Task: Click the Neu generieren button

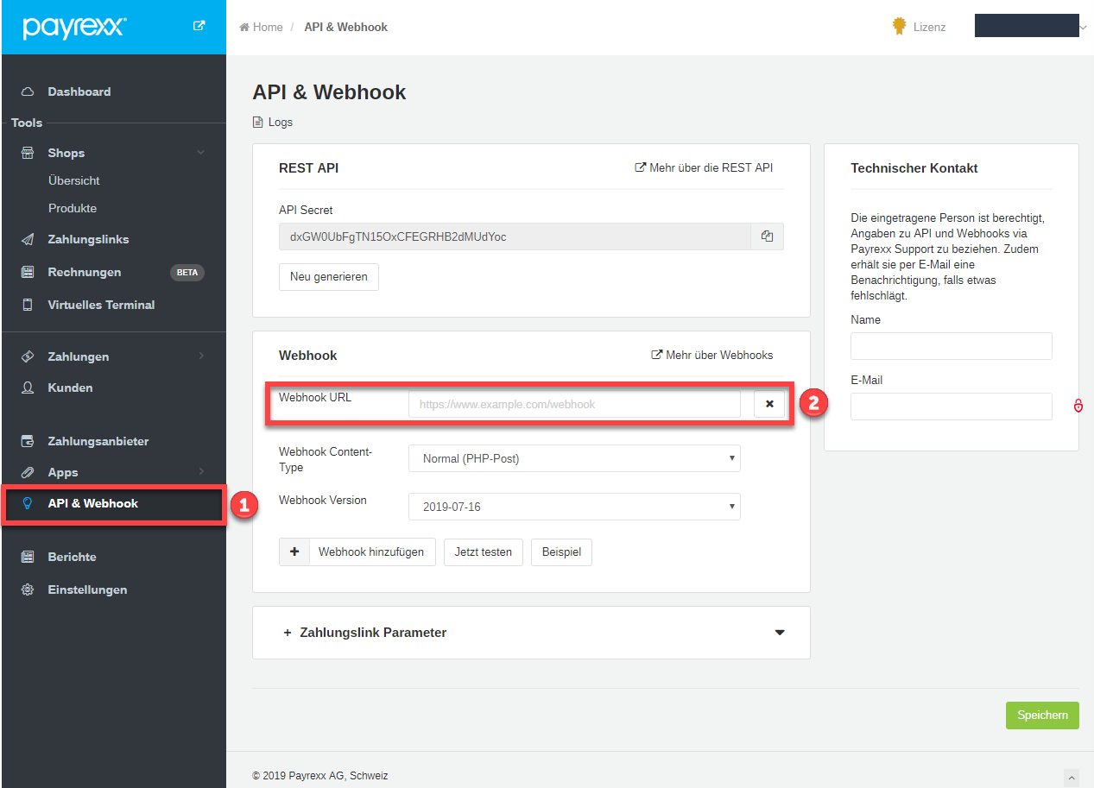Action: (x=329, y=277)
